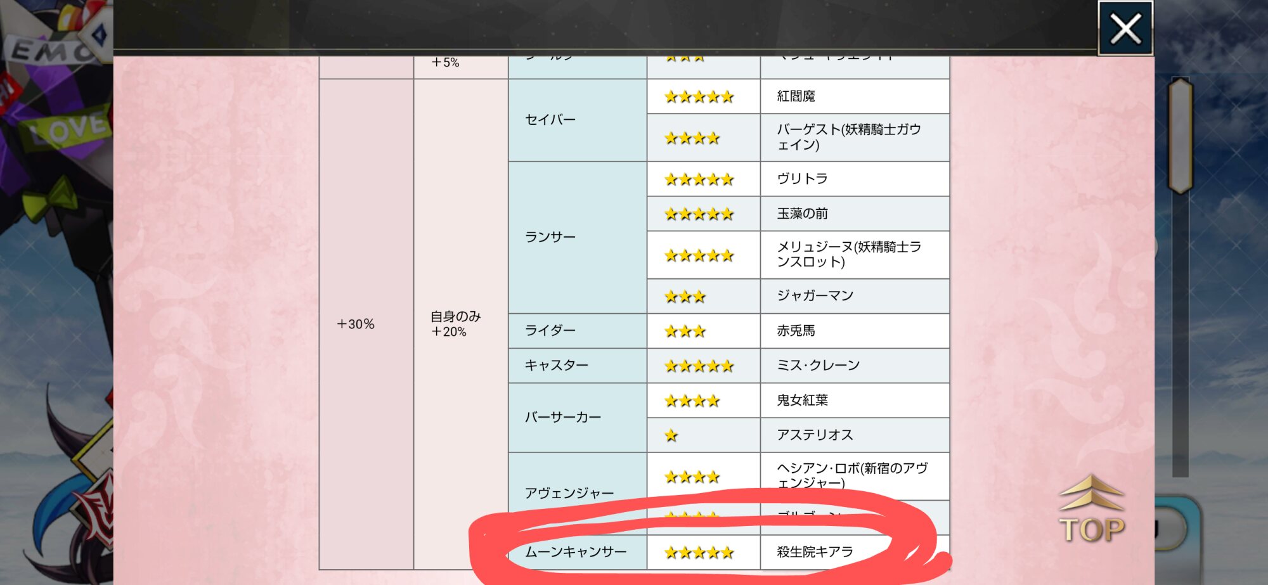The image size is (1268, 585).
Task: Tap the five-star rating for 殺生院キアラ
Action: click(x=699, y=553)
